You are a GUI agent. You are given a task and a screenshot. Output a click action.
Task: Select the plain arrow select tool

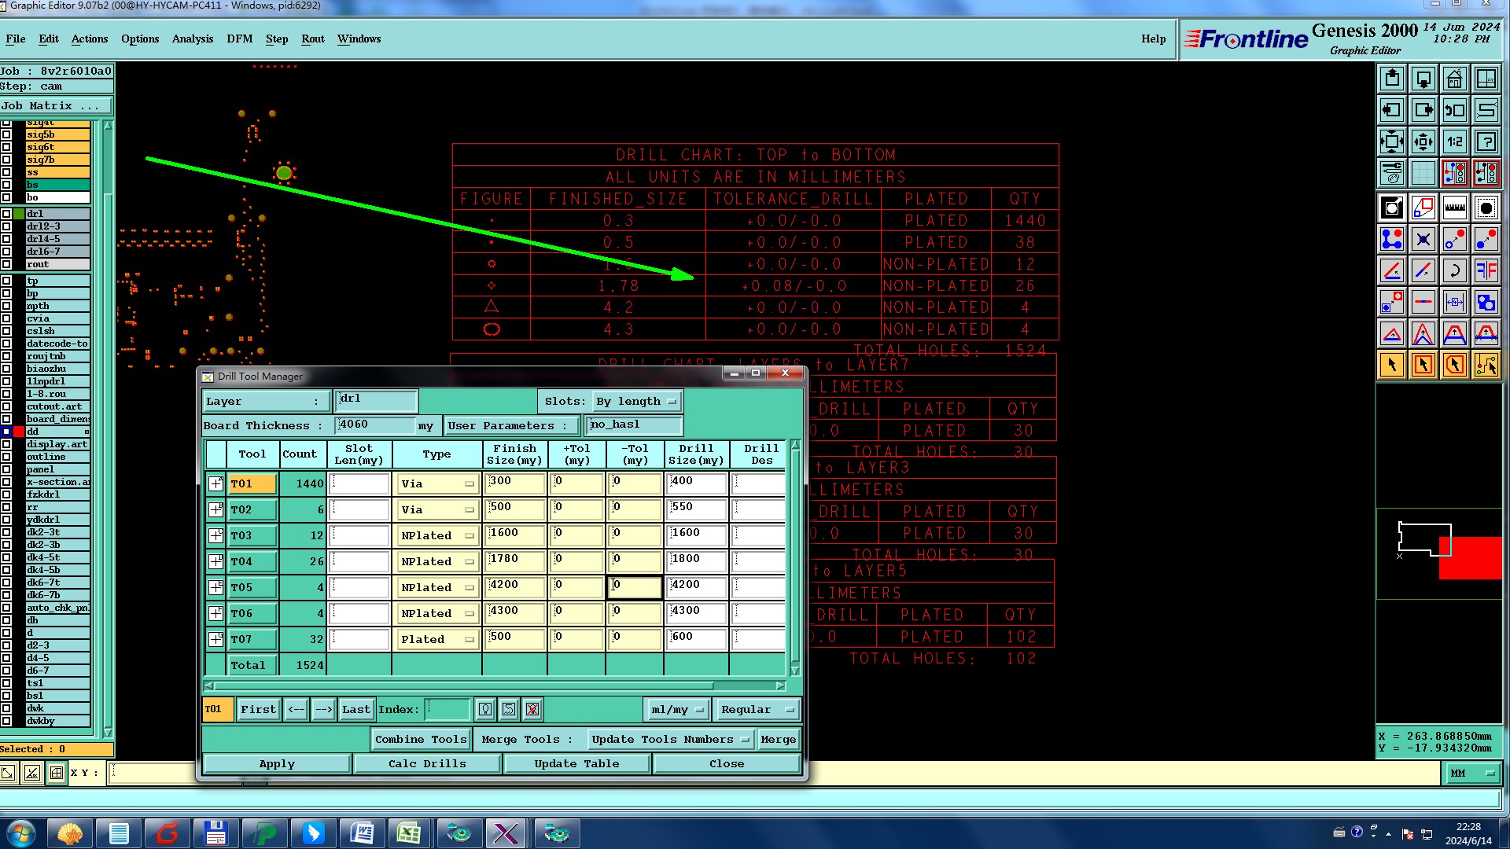[1392, 365]
